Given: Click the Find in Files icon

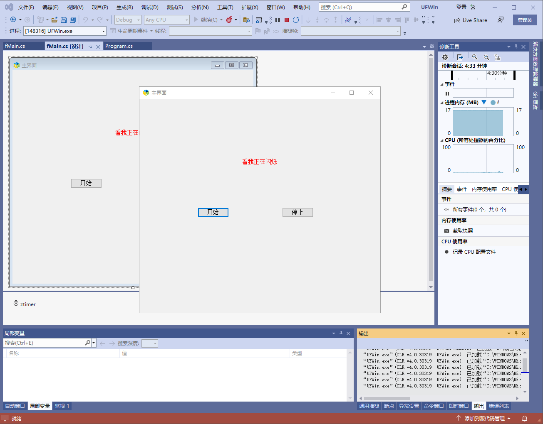Looking at the screenshot, I should tap(246, 20).
